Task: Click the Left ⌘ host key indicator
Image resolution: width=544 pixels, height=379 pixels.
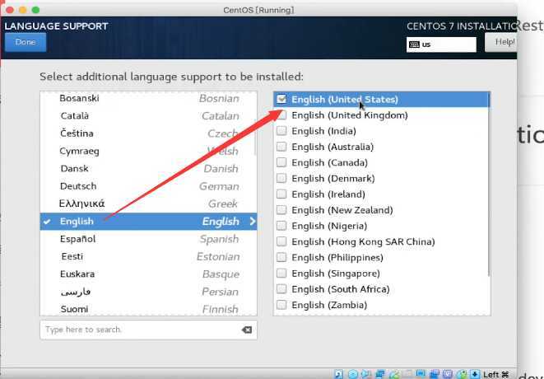Action: [496, 375]
